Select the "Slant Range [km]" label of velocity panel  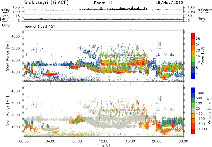point(7,111)
